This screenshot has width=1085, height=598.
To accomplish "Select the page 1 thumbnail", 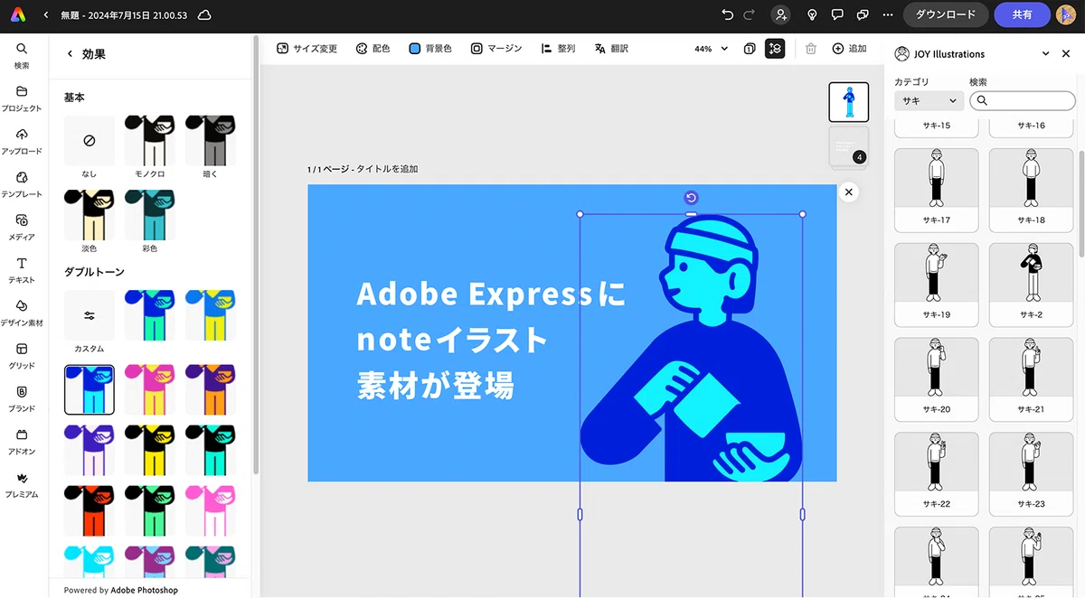I will [849, 102].
